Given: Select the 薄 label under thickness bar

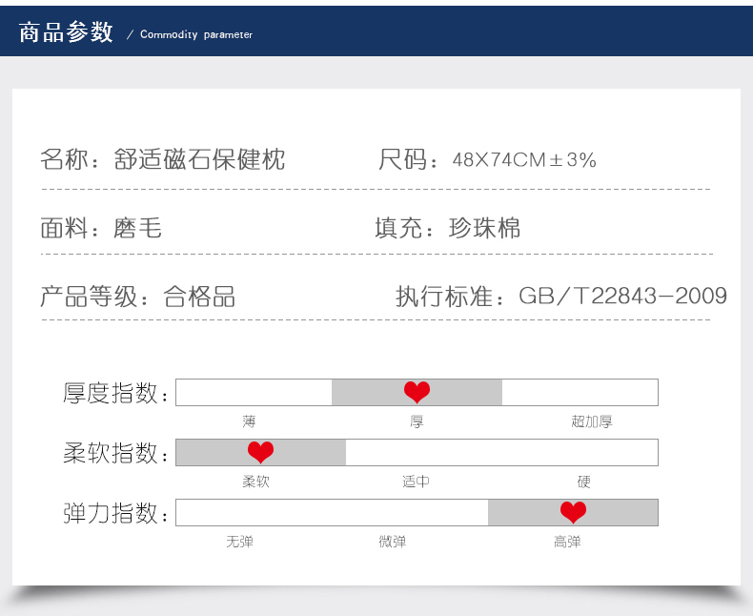Looking at the screenshot, I should 249,421.
